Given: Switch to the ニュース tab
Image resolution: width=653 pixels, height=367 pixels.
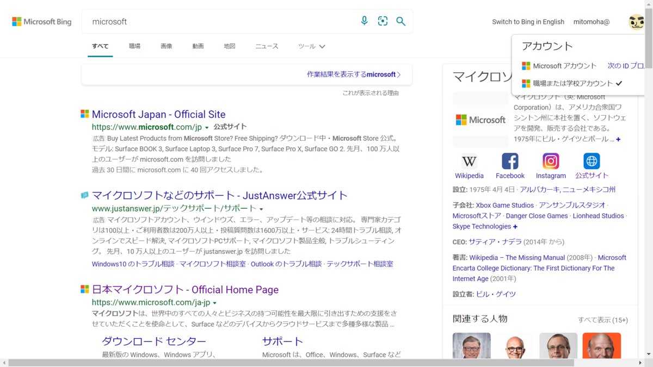Looking at the screenshot, I should click(267, 46).
